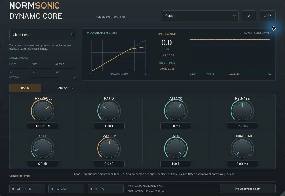Click the GR 0-36 dB legend label
This screenshot has width=285, height=196.
234,74
